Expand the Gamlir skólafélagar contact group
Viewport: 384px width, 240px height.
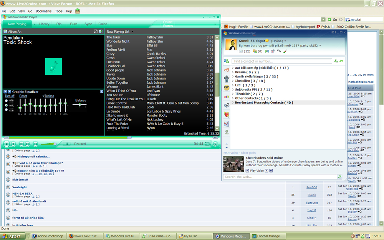coord(233,77)
